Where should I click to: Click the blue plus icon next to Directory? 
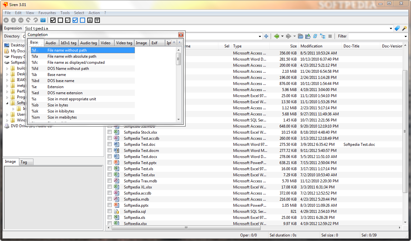(x=266, y=36)
